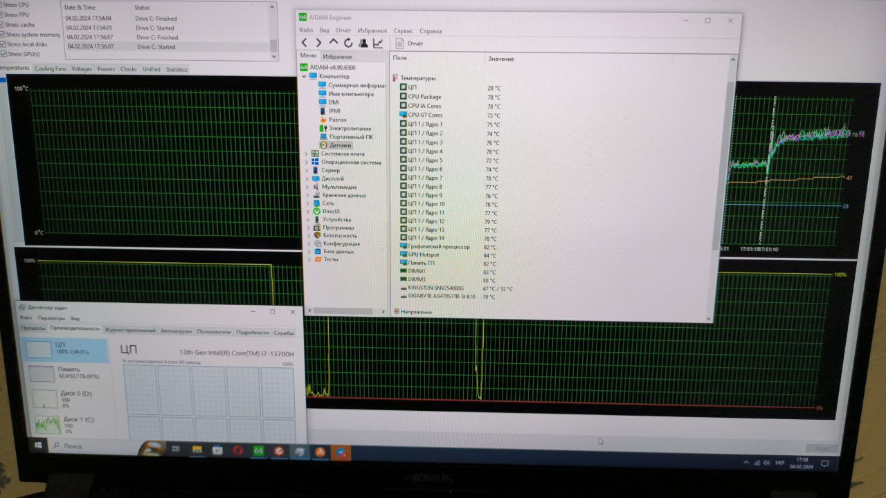Image resolution: width=886 pixels, height=498 pixels.
Task: Open the Вид menu in AIDA64
Action: 325,30
